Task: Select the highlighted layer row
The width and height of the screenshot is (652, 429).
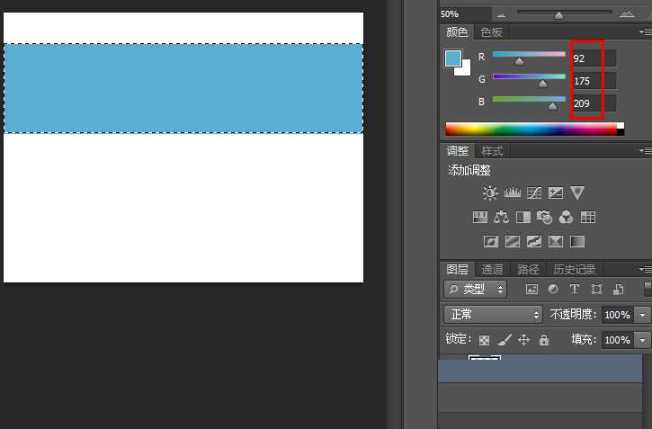Action: [x=540, y=369]
